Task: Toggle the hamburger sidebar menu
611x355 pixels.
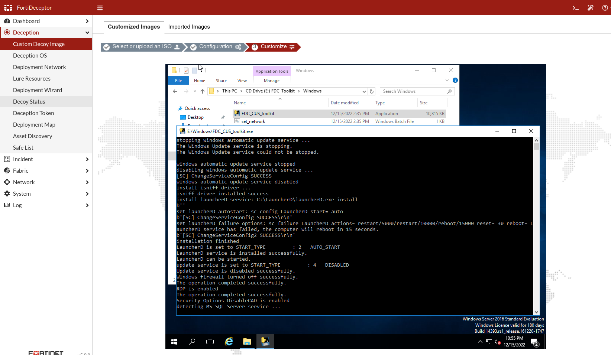Action: click(100, 8)
